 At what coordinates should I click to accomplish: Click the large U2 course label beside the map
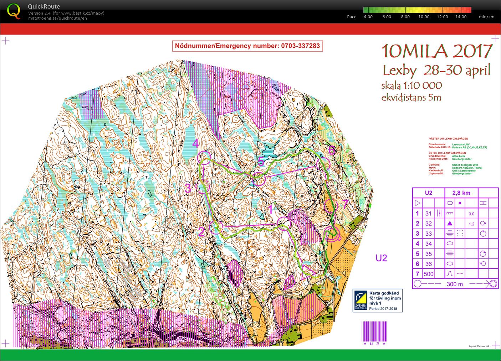[x=381, y=258]
